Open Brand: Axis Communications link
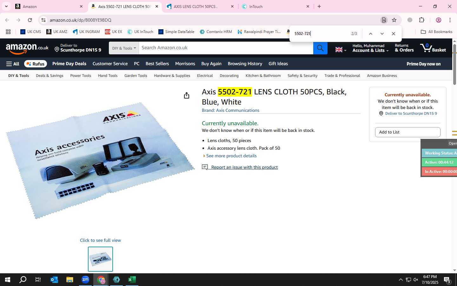457x286 pixels. (230, 110)
